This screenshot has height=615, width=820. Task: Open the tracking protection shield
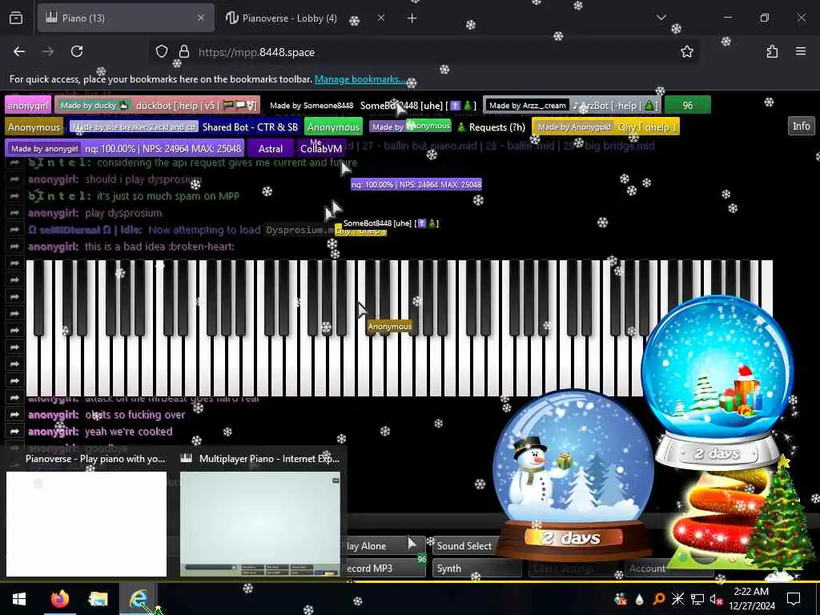click(x=162, y=52)
